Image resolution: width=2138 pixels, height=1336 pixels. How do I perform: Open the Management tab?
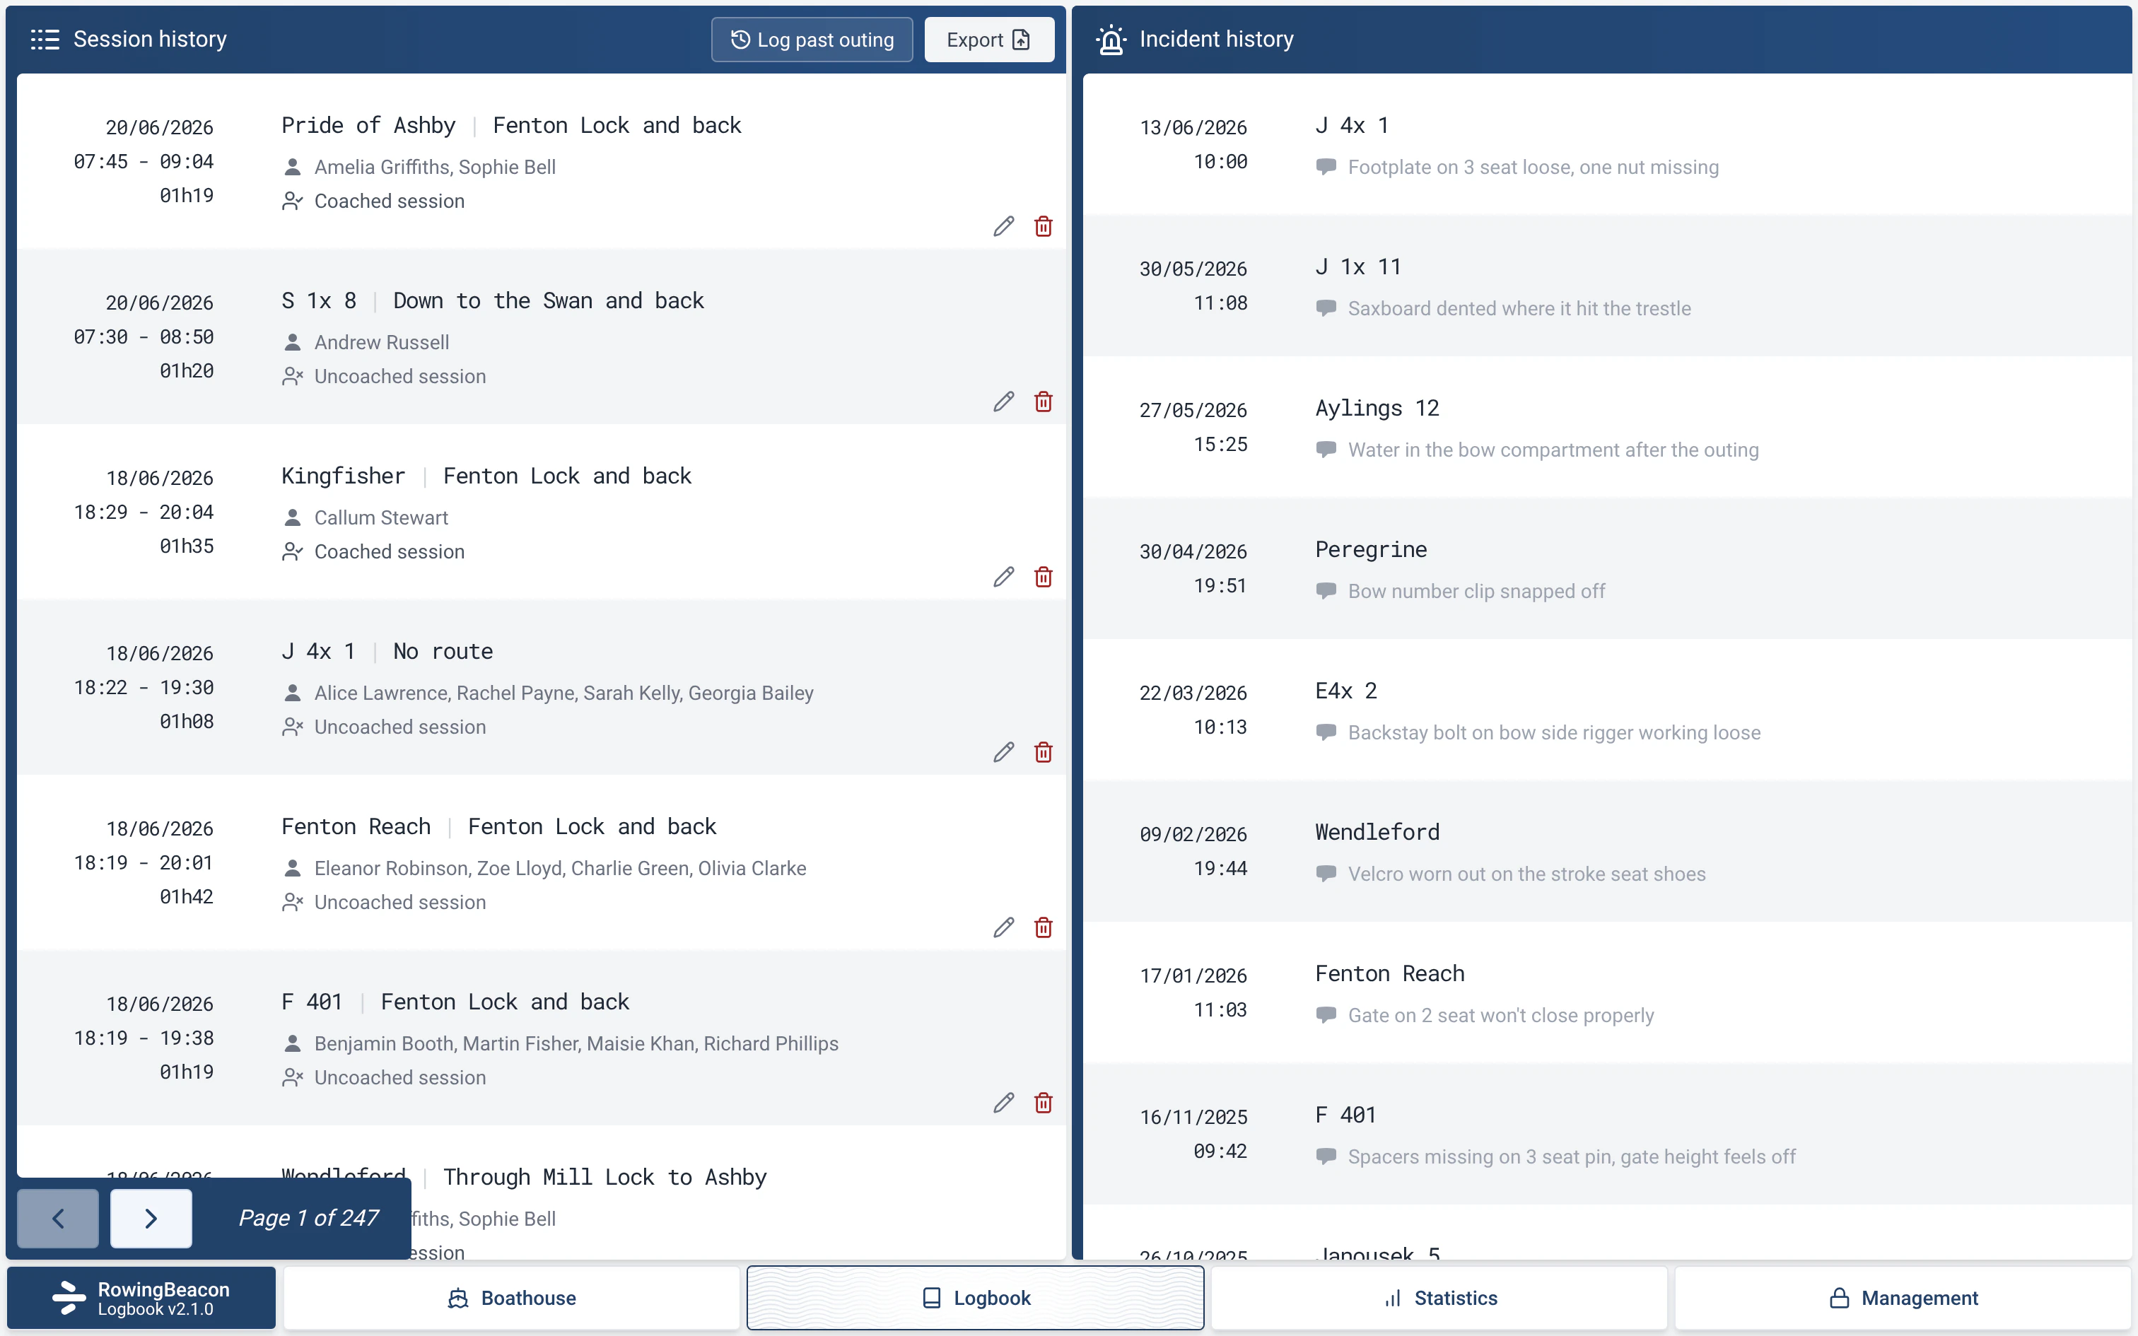point(1904,1298)
